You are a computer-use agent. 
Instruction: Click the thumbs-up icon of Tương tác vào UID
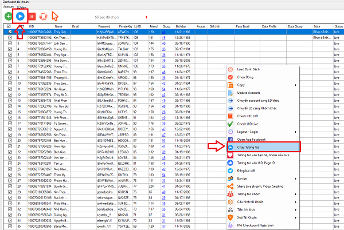pos(230,163)
